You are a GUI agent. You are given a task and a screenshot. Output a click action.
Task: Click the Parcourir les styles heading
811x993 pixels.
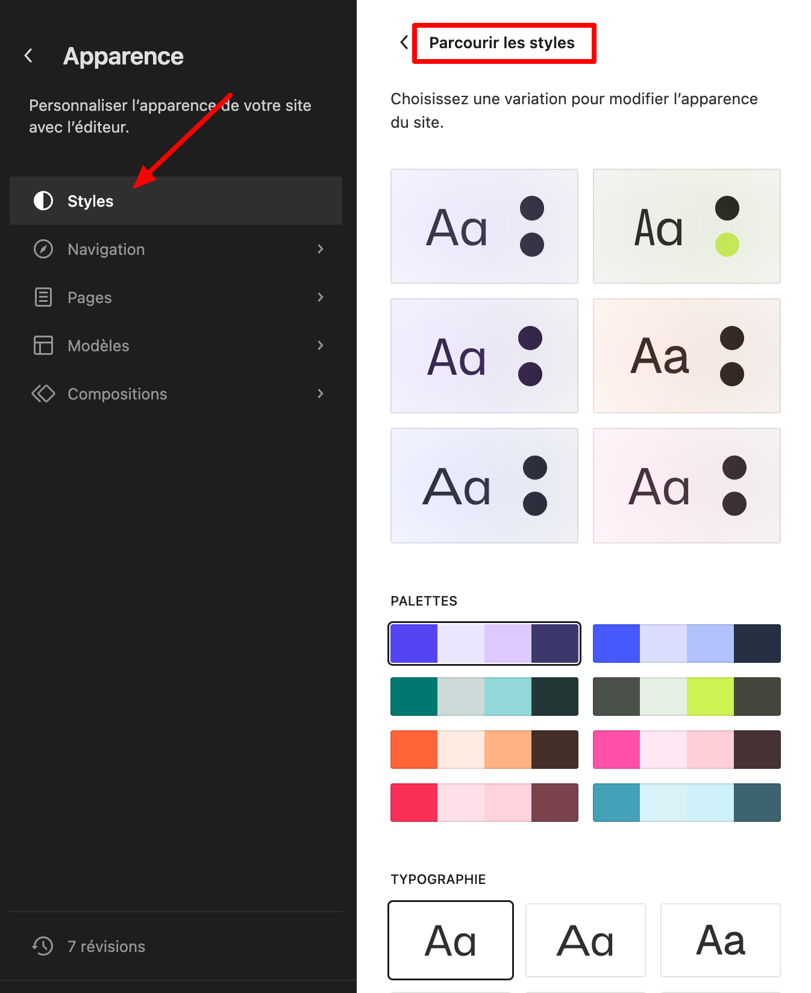[x=502, y=43]
